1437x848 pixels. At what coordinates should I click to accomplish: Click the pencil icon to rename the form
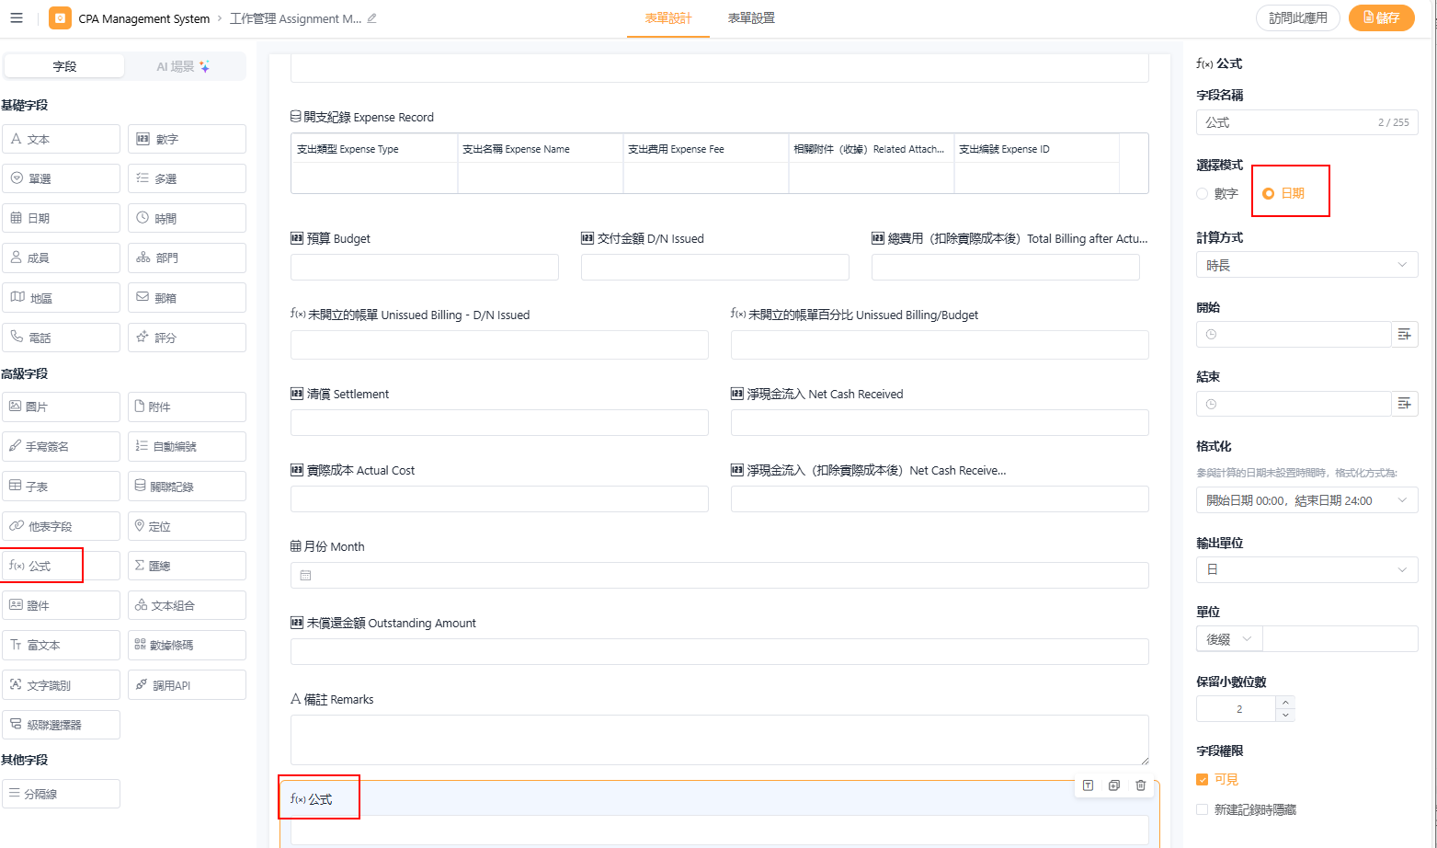pos(372,18)
